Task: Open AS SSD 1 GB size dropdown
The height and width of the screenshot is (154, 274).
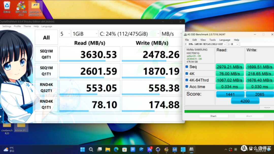Action: [x=233, y=44]
